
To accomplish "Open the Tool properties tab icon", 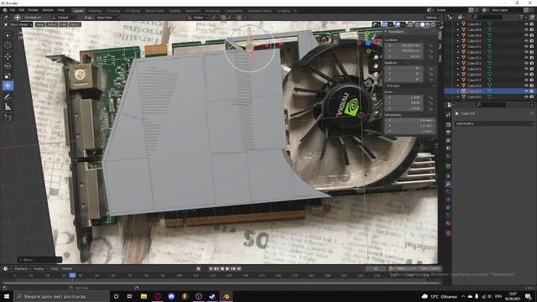I will [448, 115].
